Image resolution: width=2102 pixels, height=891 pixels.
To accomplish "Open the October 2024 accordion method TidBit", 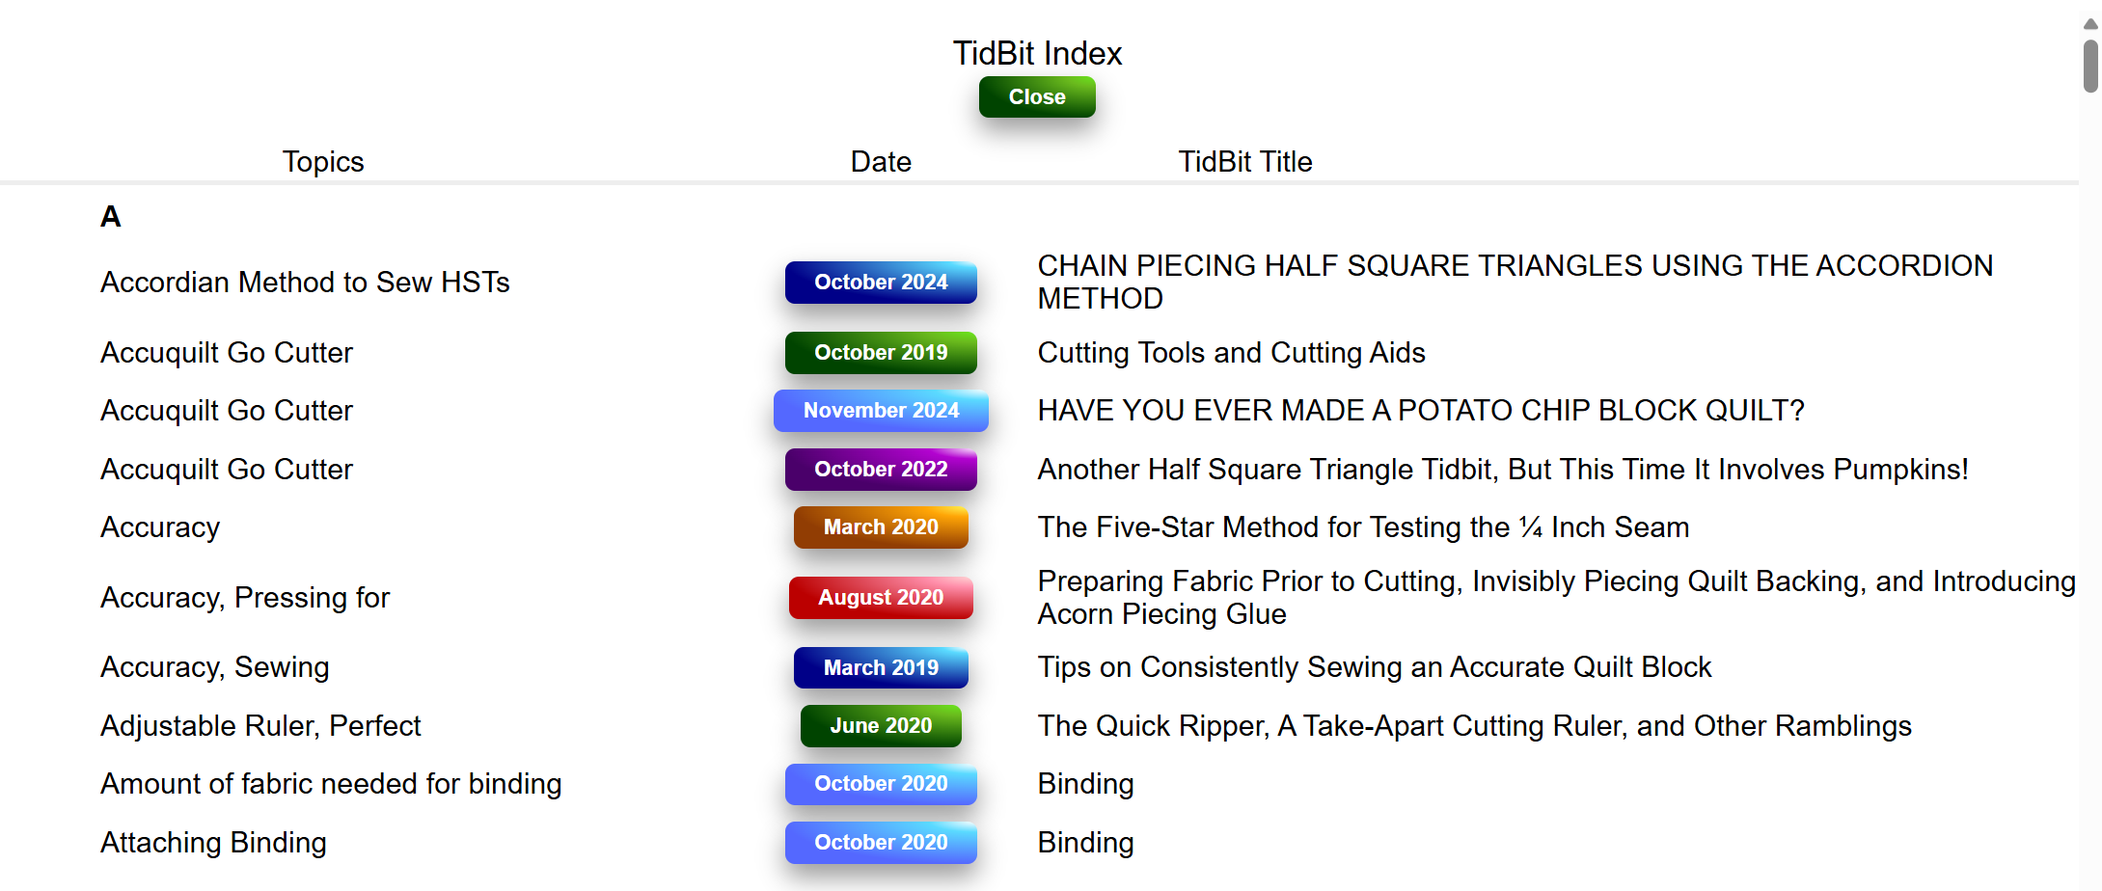I will coord(881,283).
